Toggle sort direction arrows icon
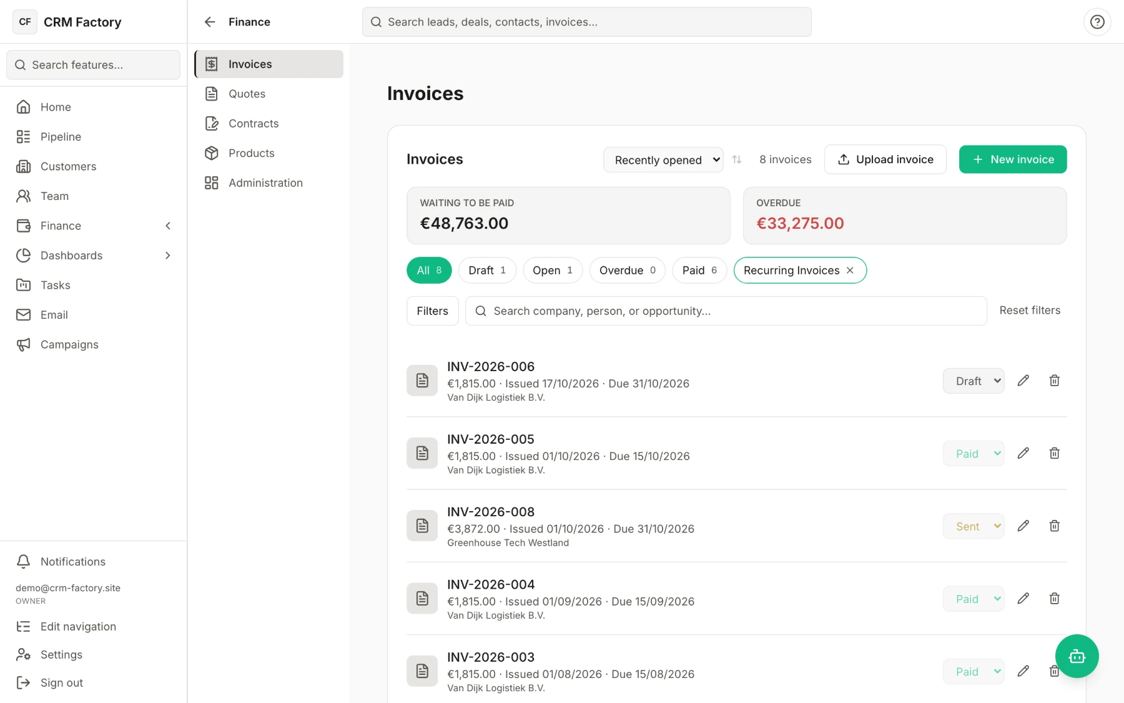This screenshot has width=1124, height=703. click(x=737, y=159)
